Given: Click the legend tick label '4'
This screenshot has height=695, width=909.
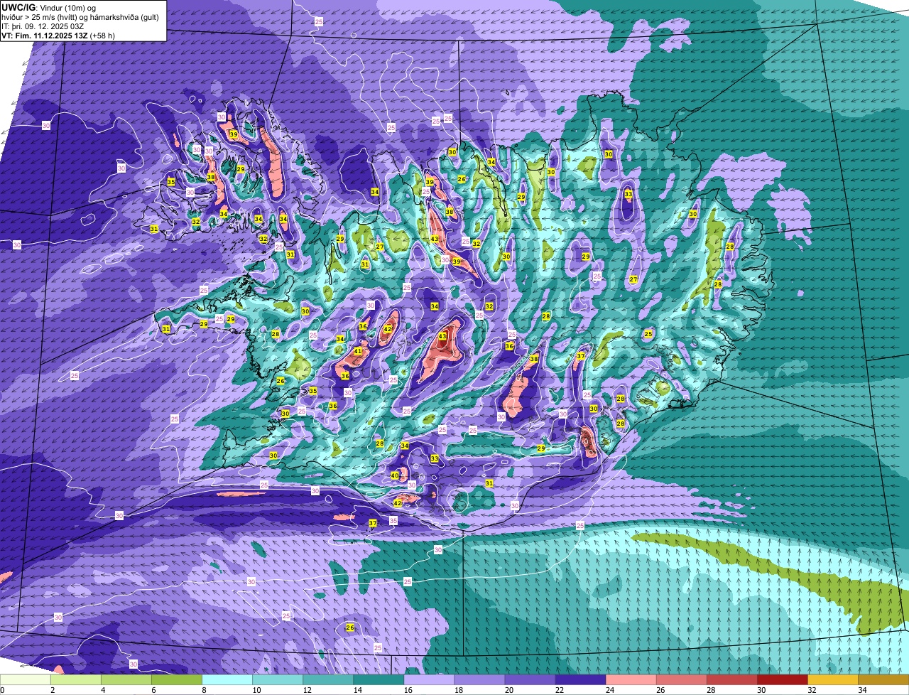Looking at the screenshot, I should tap(103, 690).
